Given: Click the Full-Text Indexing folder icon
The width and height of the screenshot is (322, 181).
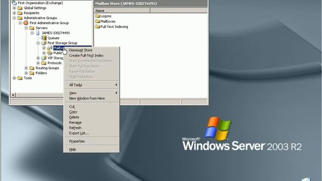Looking at the screenshot, I should (x=98, y=27).
